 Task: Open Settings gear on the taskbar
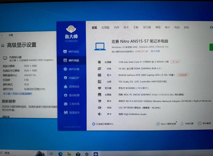pos(87,154)
